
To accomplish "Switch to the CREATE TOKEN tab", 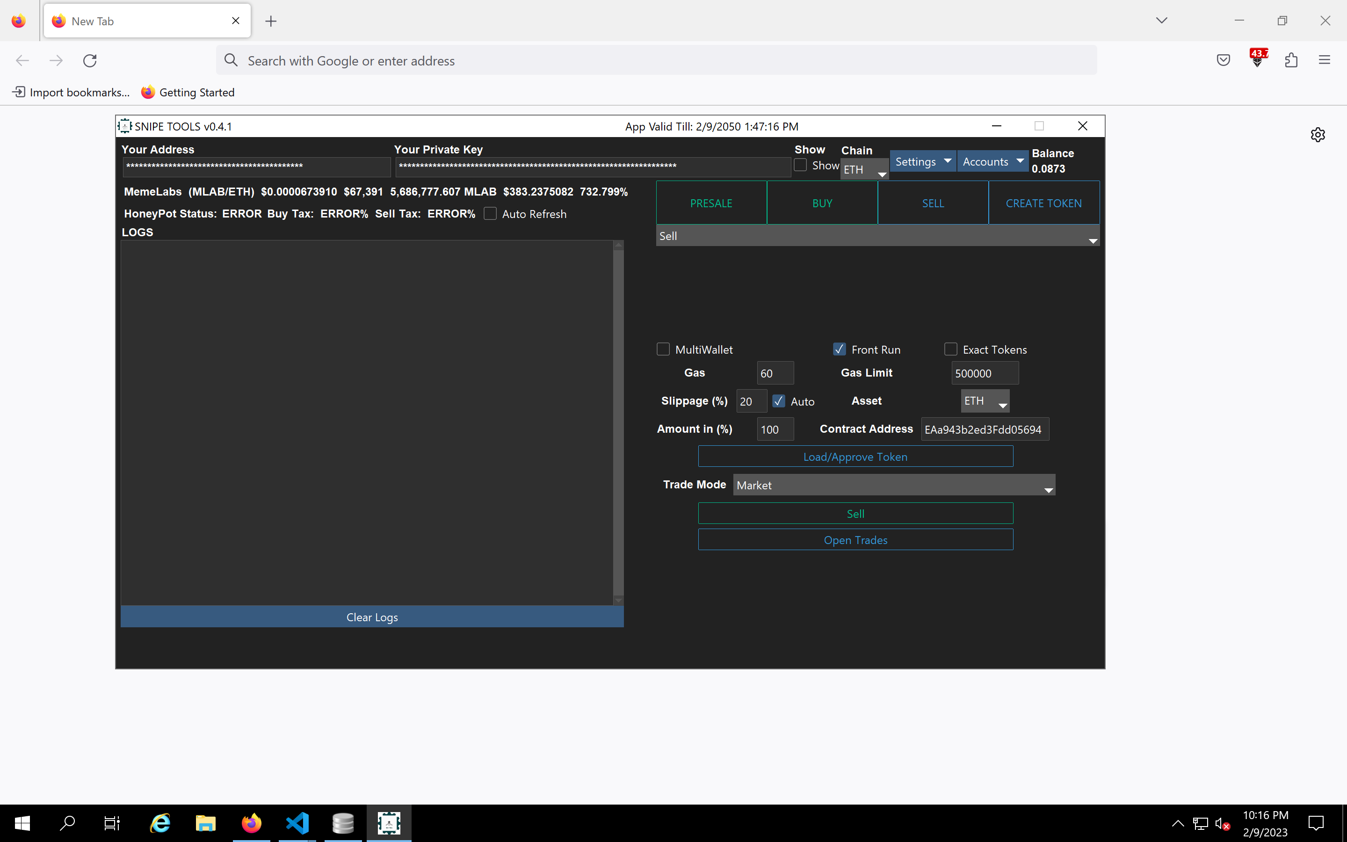I will click(x=1043, y=203).
